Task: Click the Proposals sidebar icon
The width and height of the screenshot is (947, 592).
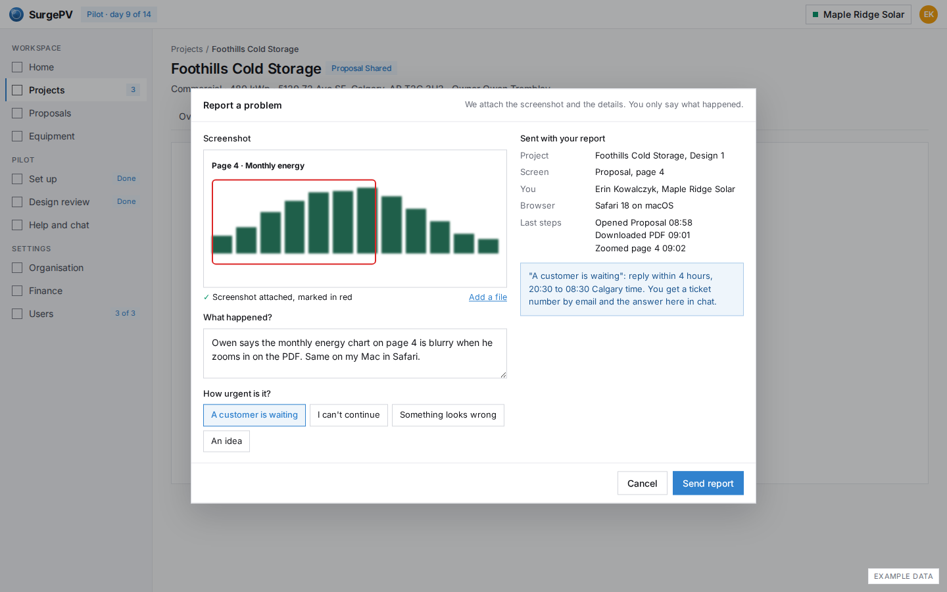Action: click(17, 113)
